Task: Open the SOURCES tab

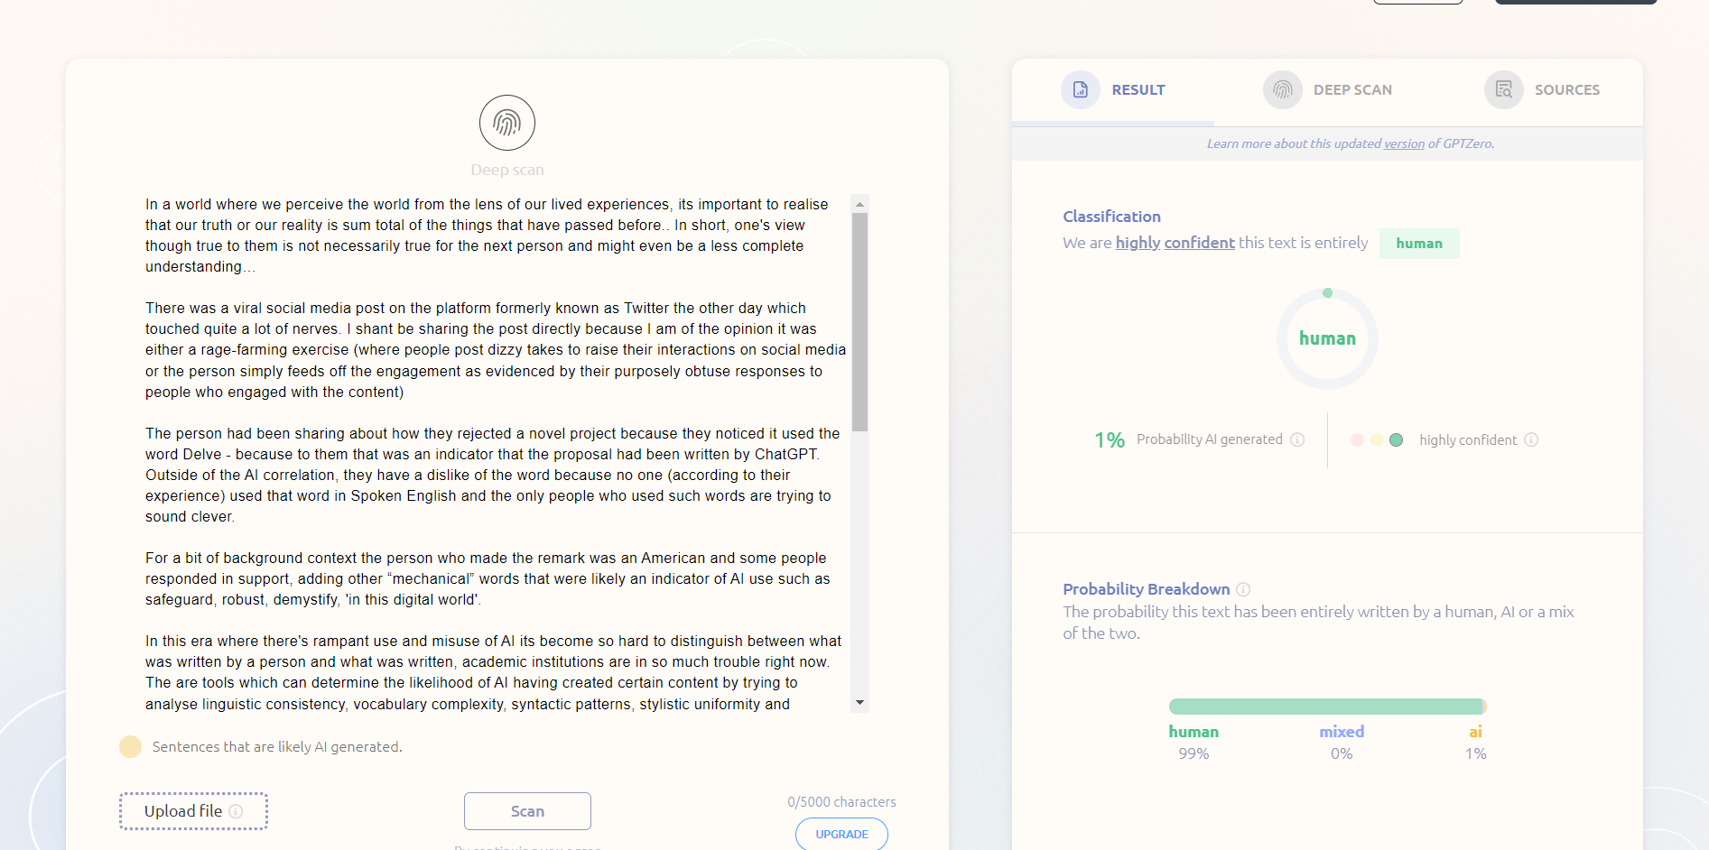Action: click(x=1566, y=89)
